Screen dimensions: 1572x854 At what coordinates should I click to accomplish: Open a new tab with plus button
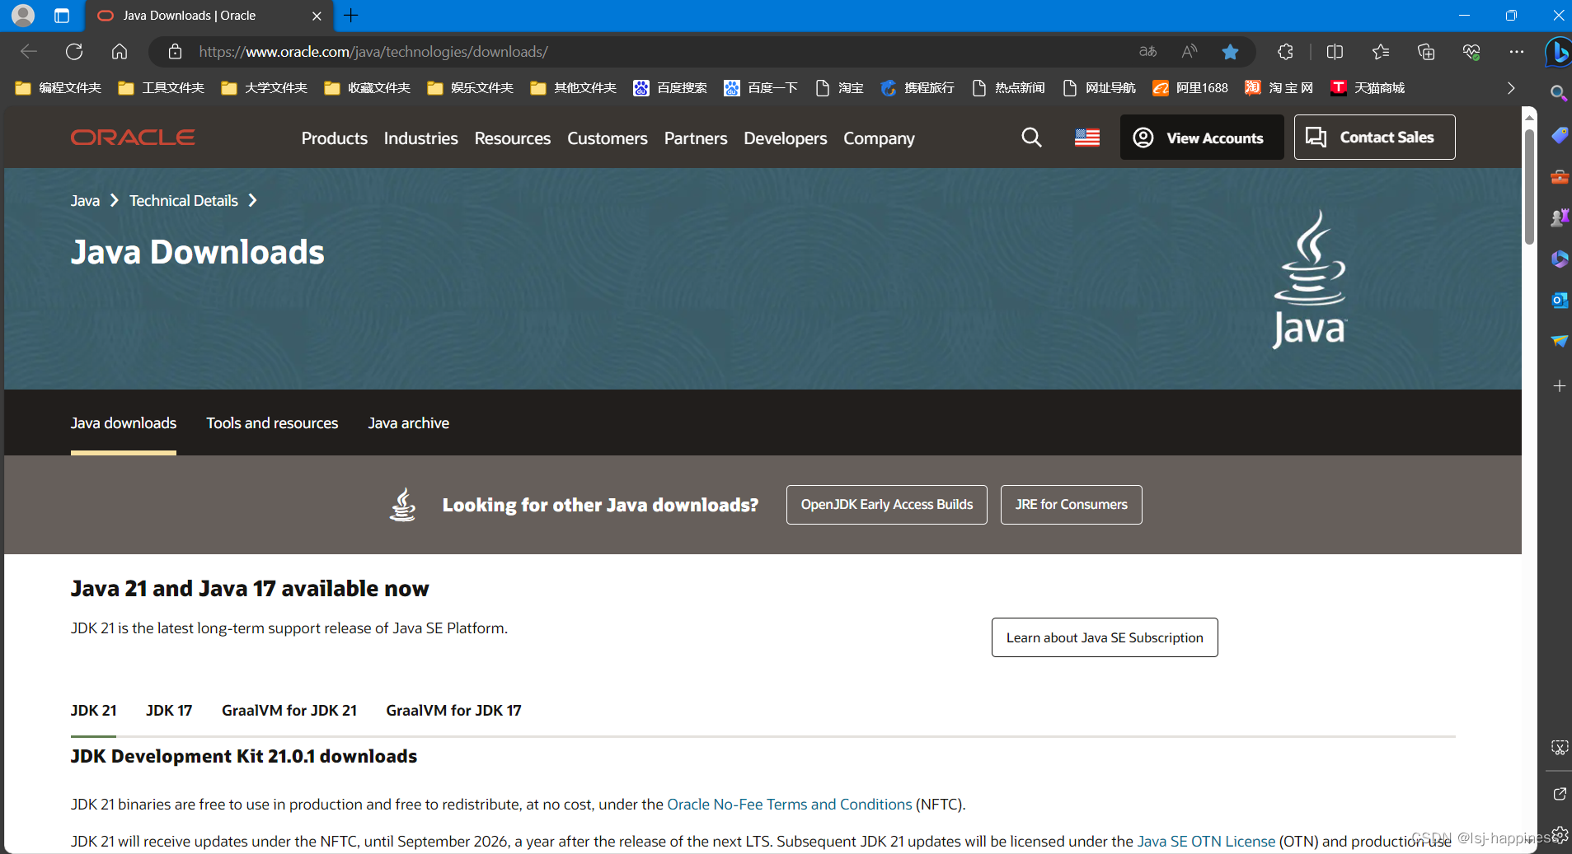351,16
